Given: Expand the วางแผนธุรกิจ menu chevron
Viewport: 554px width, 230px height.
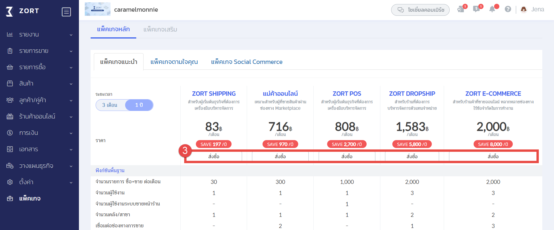Looking at the screenshot, I should [x=71, y=166].
